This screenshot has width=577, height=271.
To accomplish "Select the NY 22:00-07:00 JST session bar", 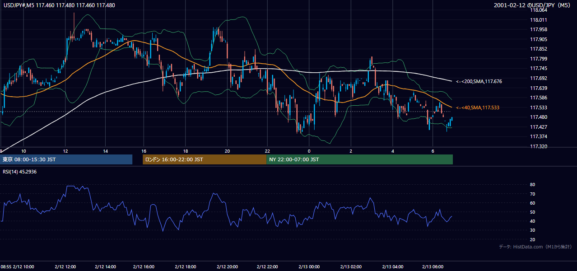I will (359, 159).
